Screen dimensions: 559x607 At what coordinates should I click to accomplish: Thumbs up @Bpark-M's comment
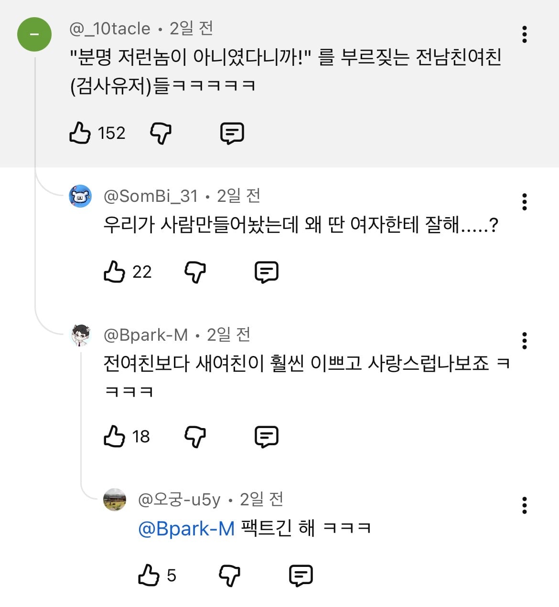pos(114,437)
